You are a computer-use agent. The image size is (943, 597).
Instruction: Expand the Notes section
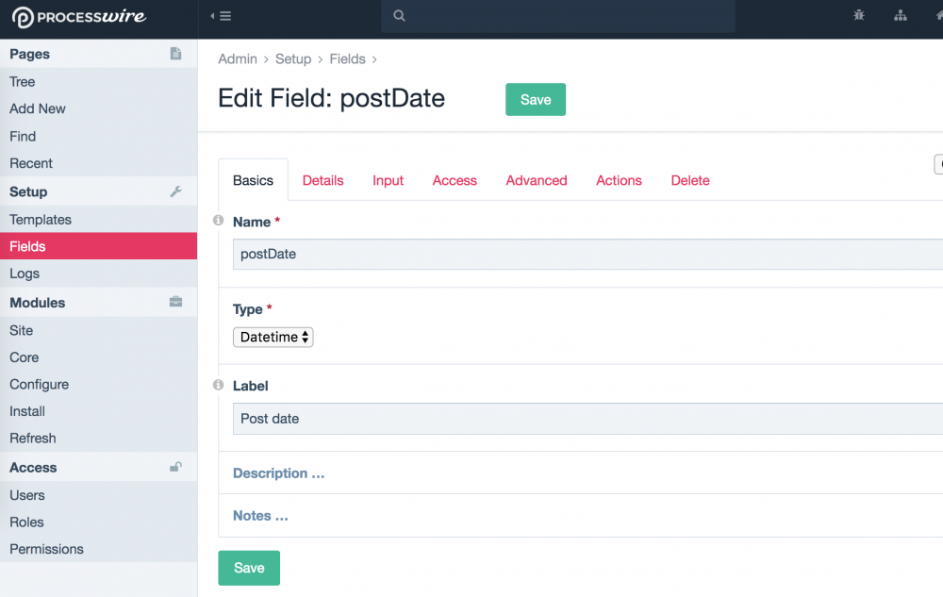[x=260, y=516]
